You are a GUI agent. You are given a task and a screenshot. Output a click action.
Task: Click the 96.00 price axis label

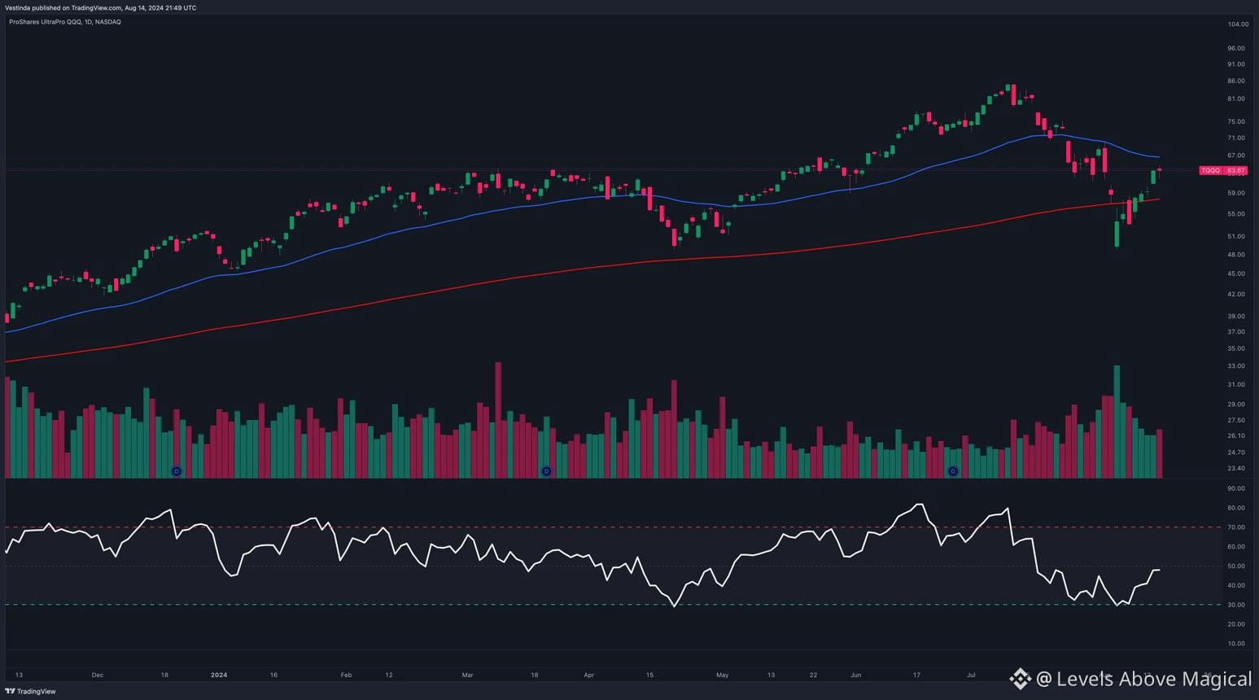click(1237, 48)
